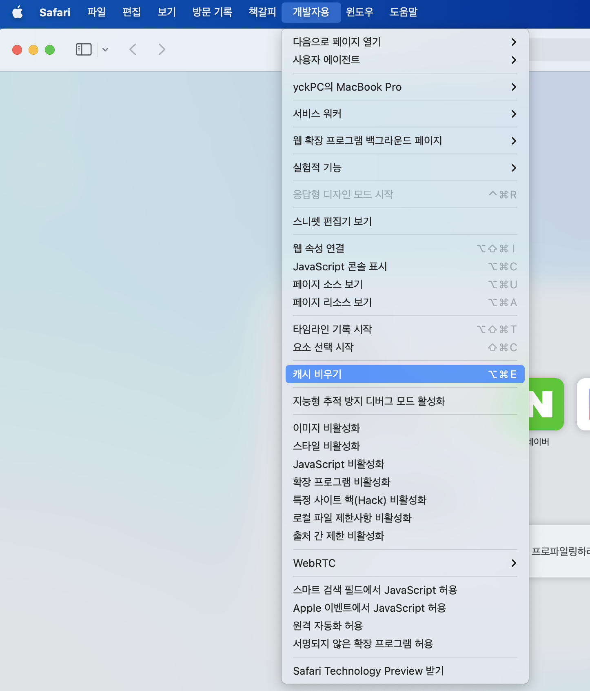Toggle 로컬 파일 제한사항 비활성화

point(405,518)
